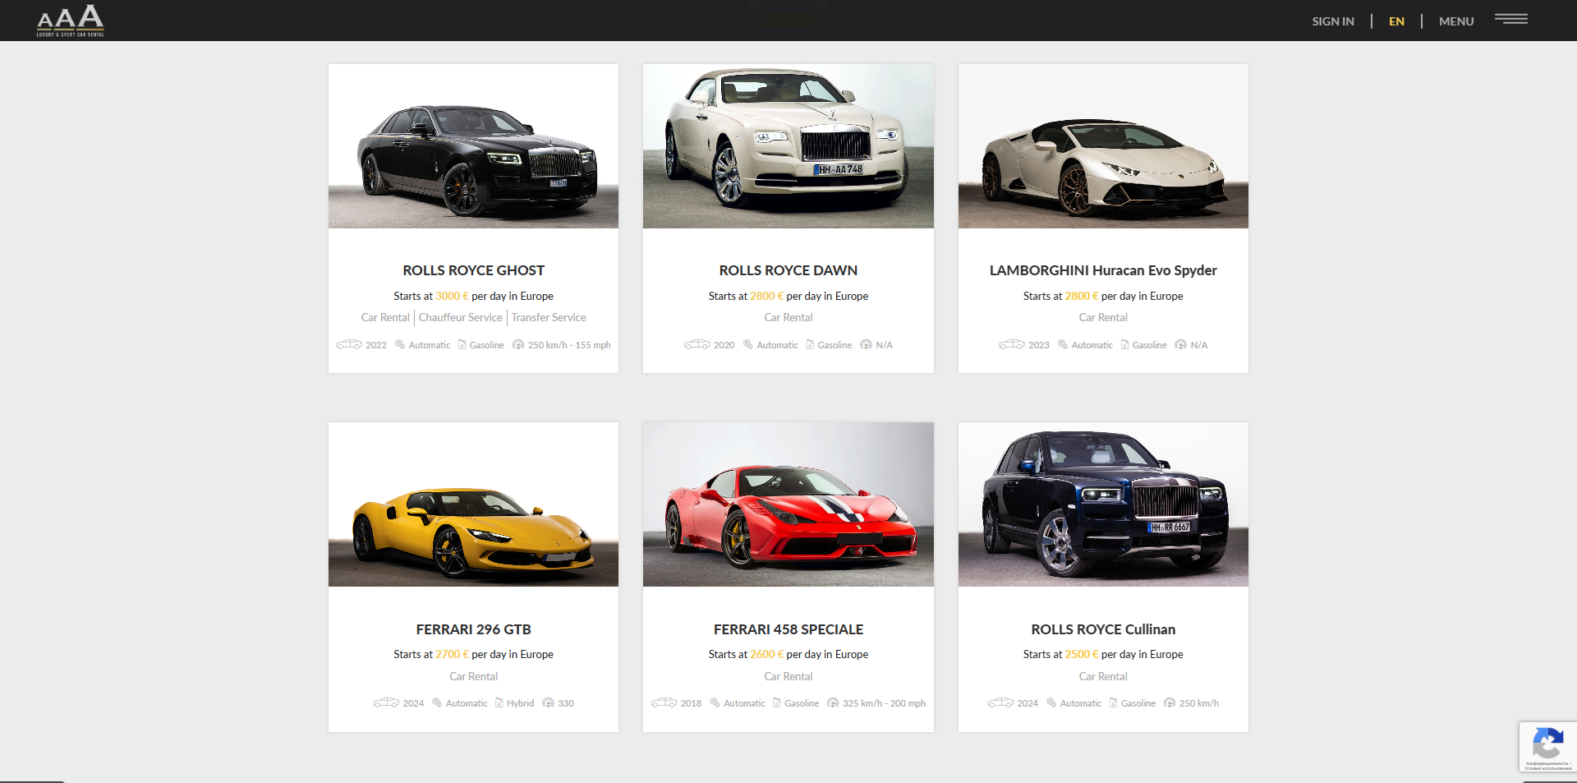Image resolution: width=1577 pixels, height=783 pixels.
Task: Click the speedometer icon next to N/A on Lamborghini card
Action: point(1180,345)
